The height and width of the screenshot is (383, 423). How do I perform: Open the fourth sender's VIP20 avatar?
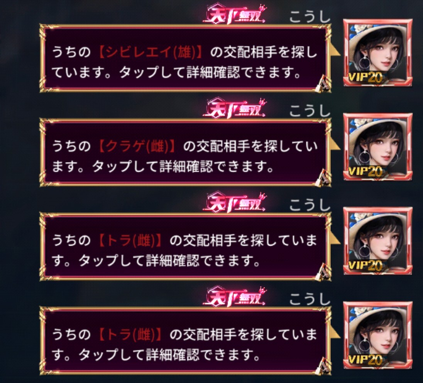(x=378, y=335)
